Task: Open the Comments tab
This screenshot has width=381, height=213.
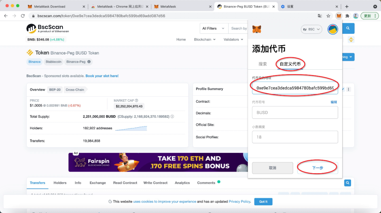Action: pyautogui.click(x=206, y=183)
